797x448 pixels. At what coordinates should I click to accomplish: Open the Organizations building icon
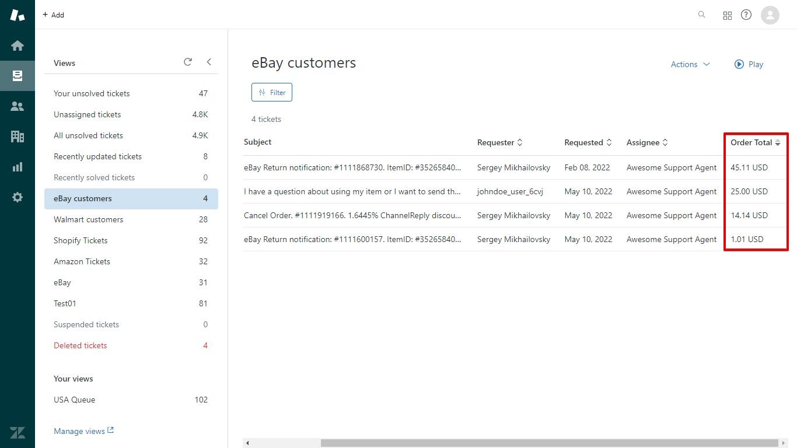(18, 136)
